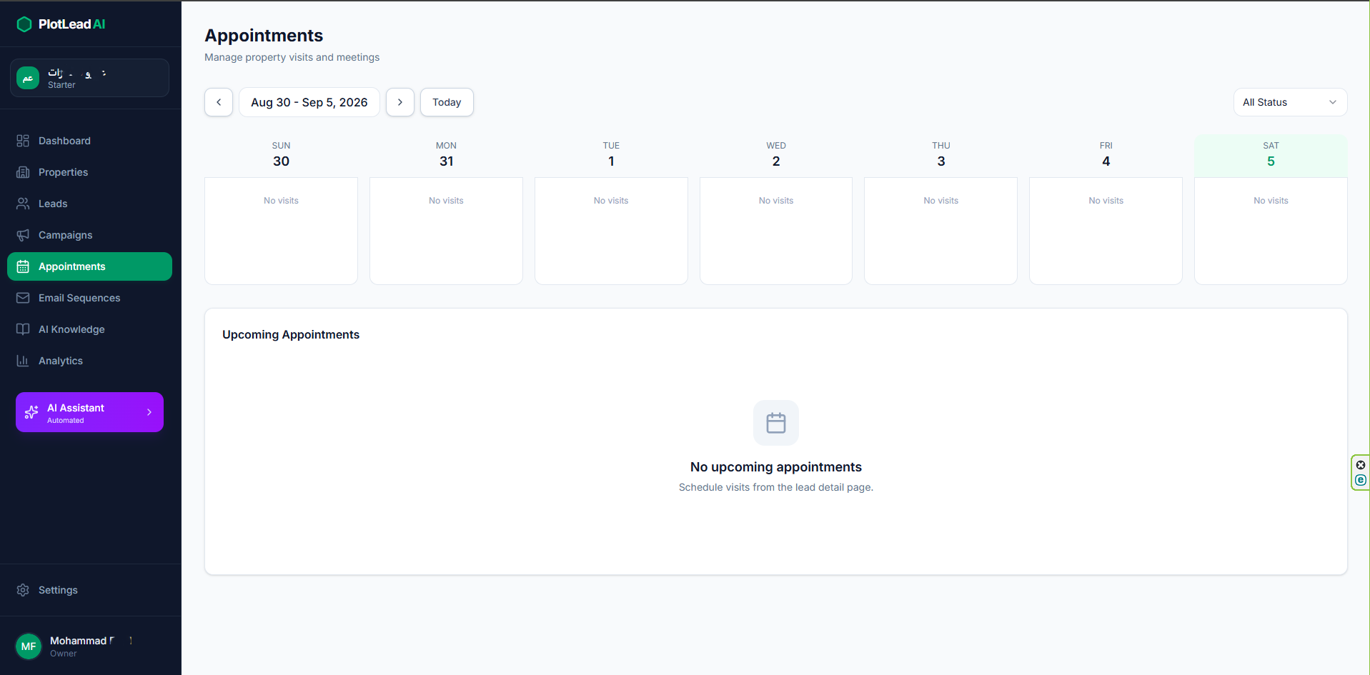This screenshot has width=1370, height=675.
Task: Open the All Status filter dropdown
Action: tap(1291, 102)
